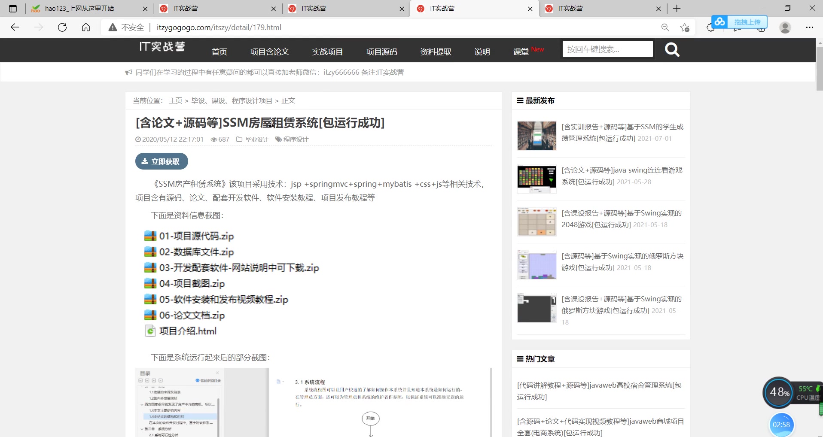Close the hao123 tab
823x437 pixels.
[145, 9]
